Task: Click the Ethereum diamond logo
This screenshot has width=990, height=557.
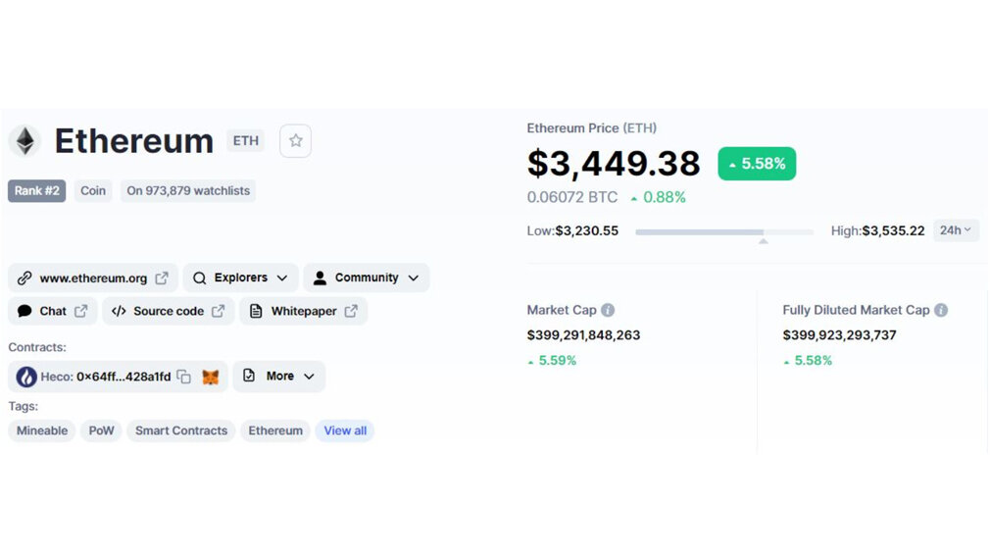Action: pyautogui.click(x=25, y=141)
